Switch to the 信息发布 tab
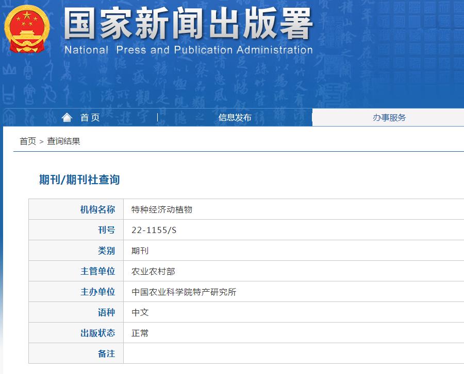This screenshot has height=374, width=464. point(235,117)
